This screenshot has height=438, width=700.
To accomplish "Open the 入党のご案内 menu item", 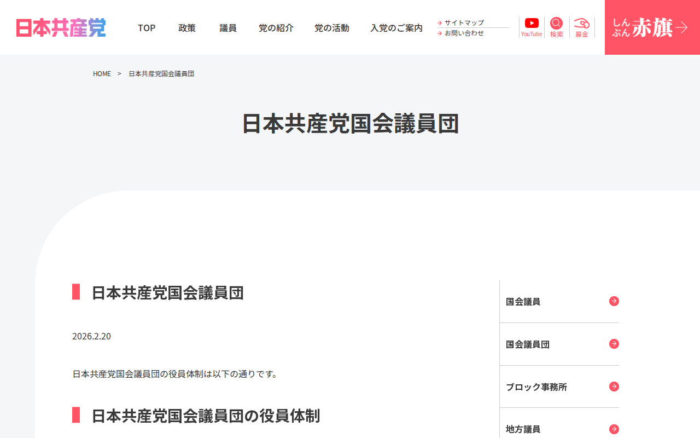I will coord(396,27).
